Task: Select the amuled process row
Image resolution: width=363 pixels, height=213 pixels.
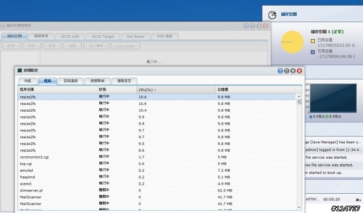Action: pyautogui.click(x=157, y=171)
